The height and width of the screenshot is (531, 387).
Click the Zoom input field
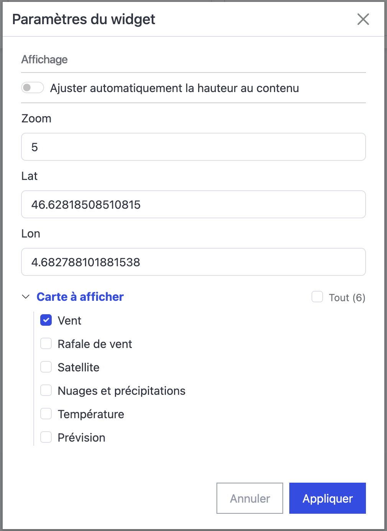point(193,147)
